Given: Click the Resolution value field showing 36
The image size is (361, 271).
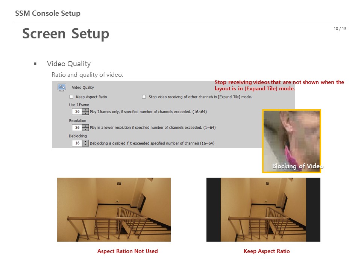Looking at the screenshot, I should pos(77,128).
